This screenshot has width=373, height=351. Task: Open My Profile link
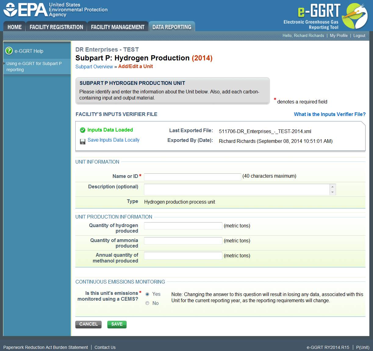(x=339, y=35)
